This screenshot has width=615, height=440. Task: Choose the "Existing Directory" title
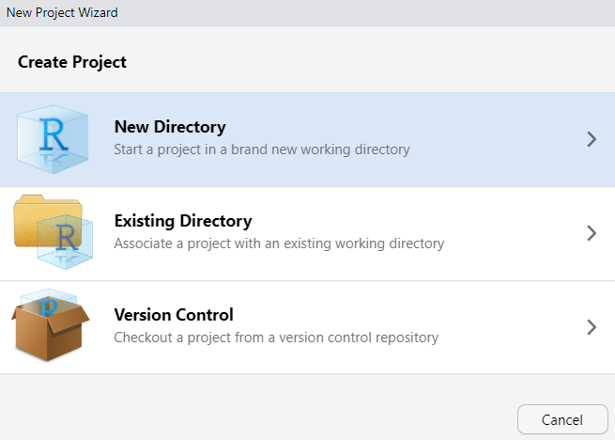(182, 221)
